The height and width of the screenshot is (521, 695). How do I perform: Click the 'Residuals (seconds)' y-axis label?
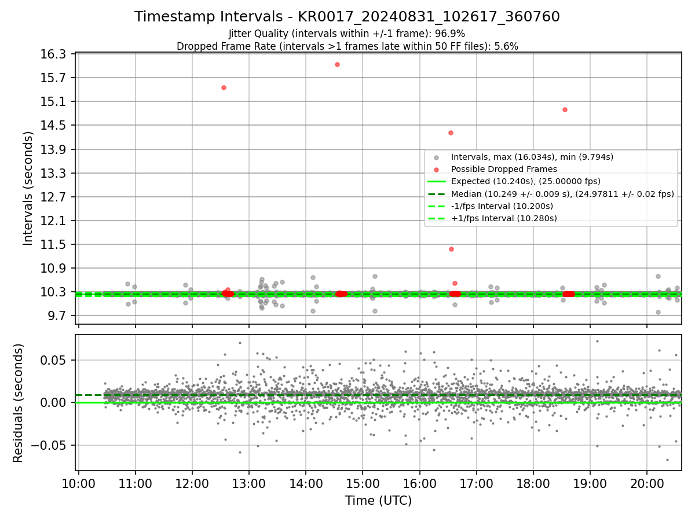19,403
